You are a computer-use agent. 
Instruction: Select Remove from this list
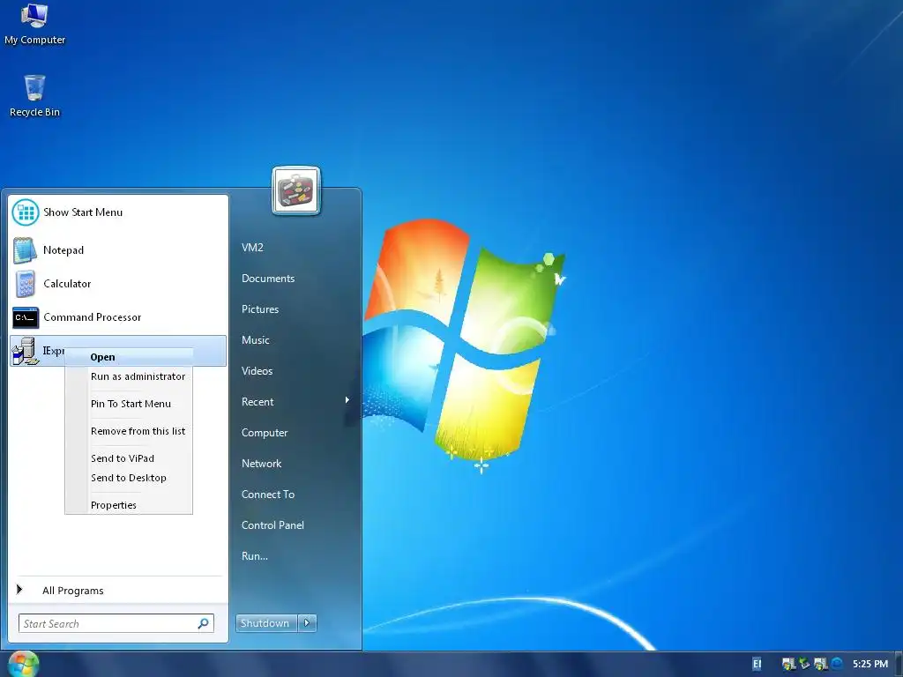click(129, 431)
